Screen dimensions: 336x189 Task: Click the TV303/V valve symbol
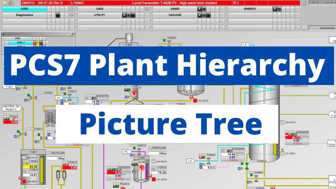(x=208, y=161)
